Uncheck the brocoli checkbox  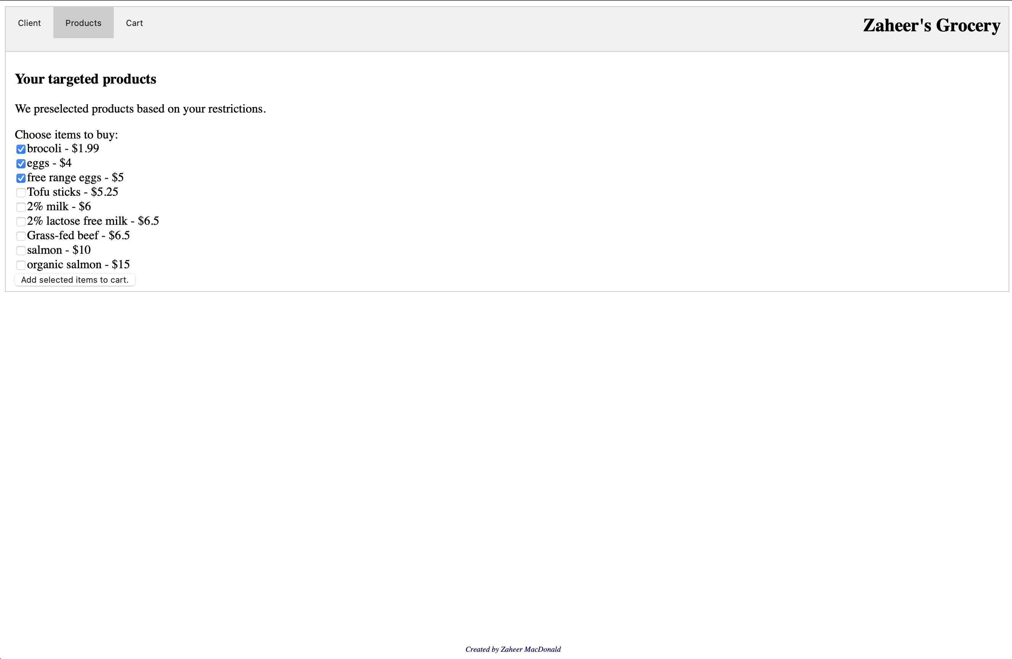(20, 149)
